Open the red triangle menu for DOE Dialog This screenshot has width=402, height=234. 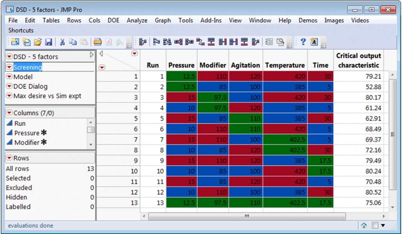point(9,86)
